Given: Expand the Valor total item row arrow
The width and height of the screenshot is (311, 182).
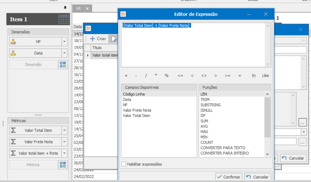Looking at the screenshot, I should point(88,56).
